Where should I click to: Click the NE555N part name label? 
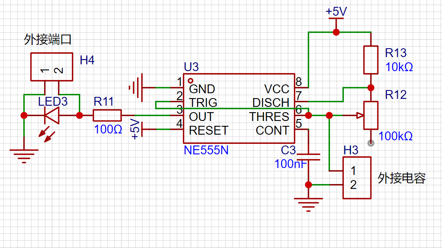coord(206,150)
